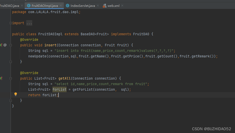235x133 pixels.
Task: Click the newUpdate method call
Action: click(x=37, y=56)
